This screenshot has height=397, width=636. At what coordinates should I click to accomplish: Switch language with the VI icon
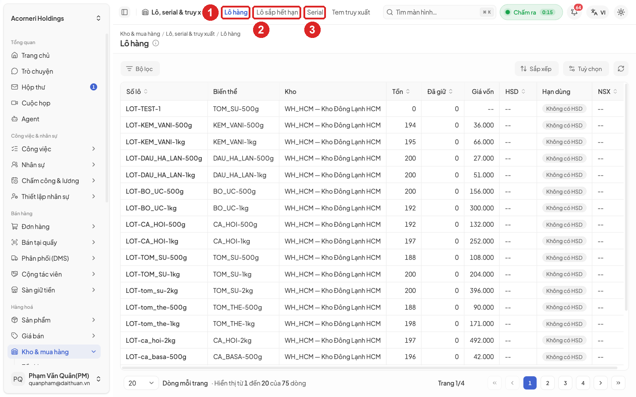[x=598, y=12]
